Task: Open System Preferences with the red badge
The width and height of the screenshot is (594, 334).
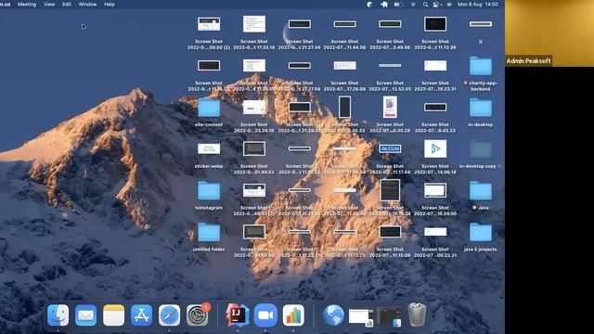Action: click(x=198, y=315)
